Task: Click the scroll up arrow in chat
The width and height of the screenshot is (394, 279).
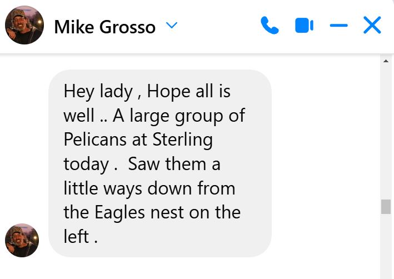Action: [x=386, y=61]
